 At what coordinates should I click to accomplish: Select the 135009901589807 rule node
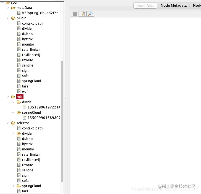coord(44,118)
